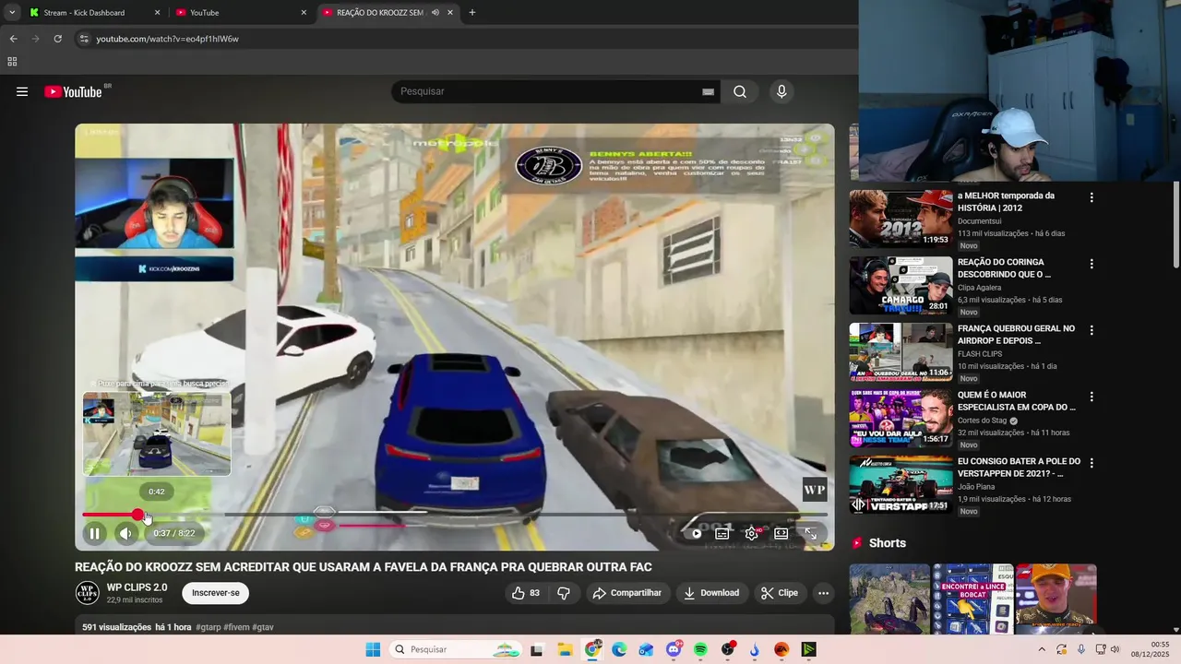Open the on-screen keyboard in search box
The height and width of the screenshot is (664, 1181).
[x=708, y=91]
